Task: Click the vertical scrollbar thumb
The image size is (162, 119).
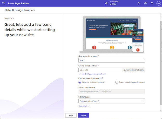Action: click(x=161, y=63)
